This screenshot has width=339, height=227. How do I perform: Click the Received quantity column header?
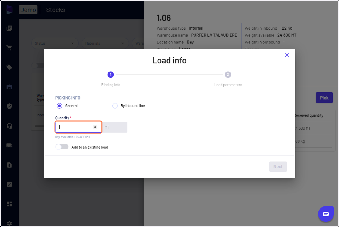309,116
